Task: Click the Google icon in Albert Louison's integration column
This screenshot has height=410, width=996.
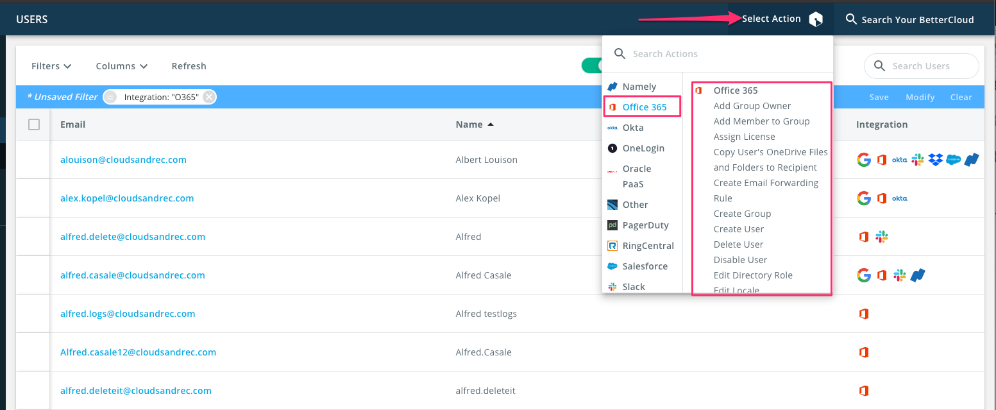Action: [x=864, y=159]
